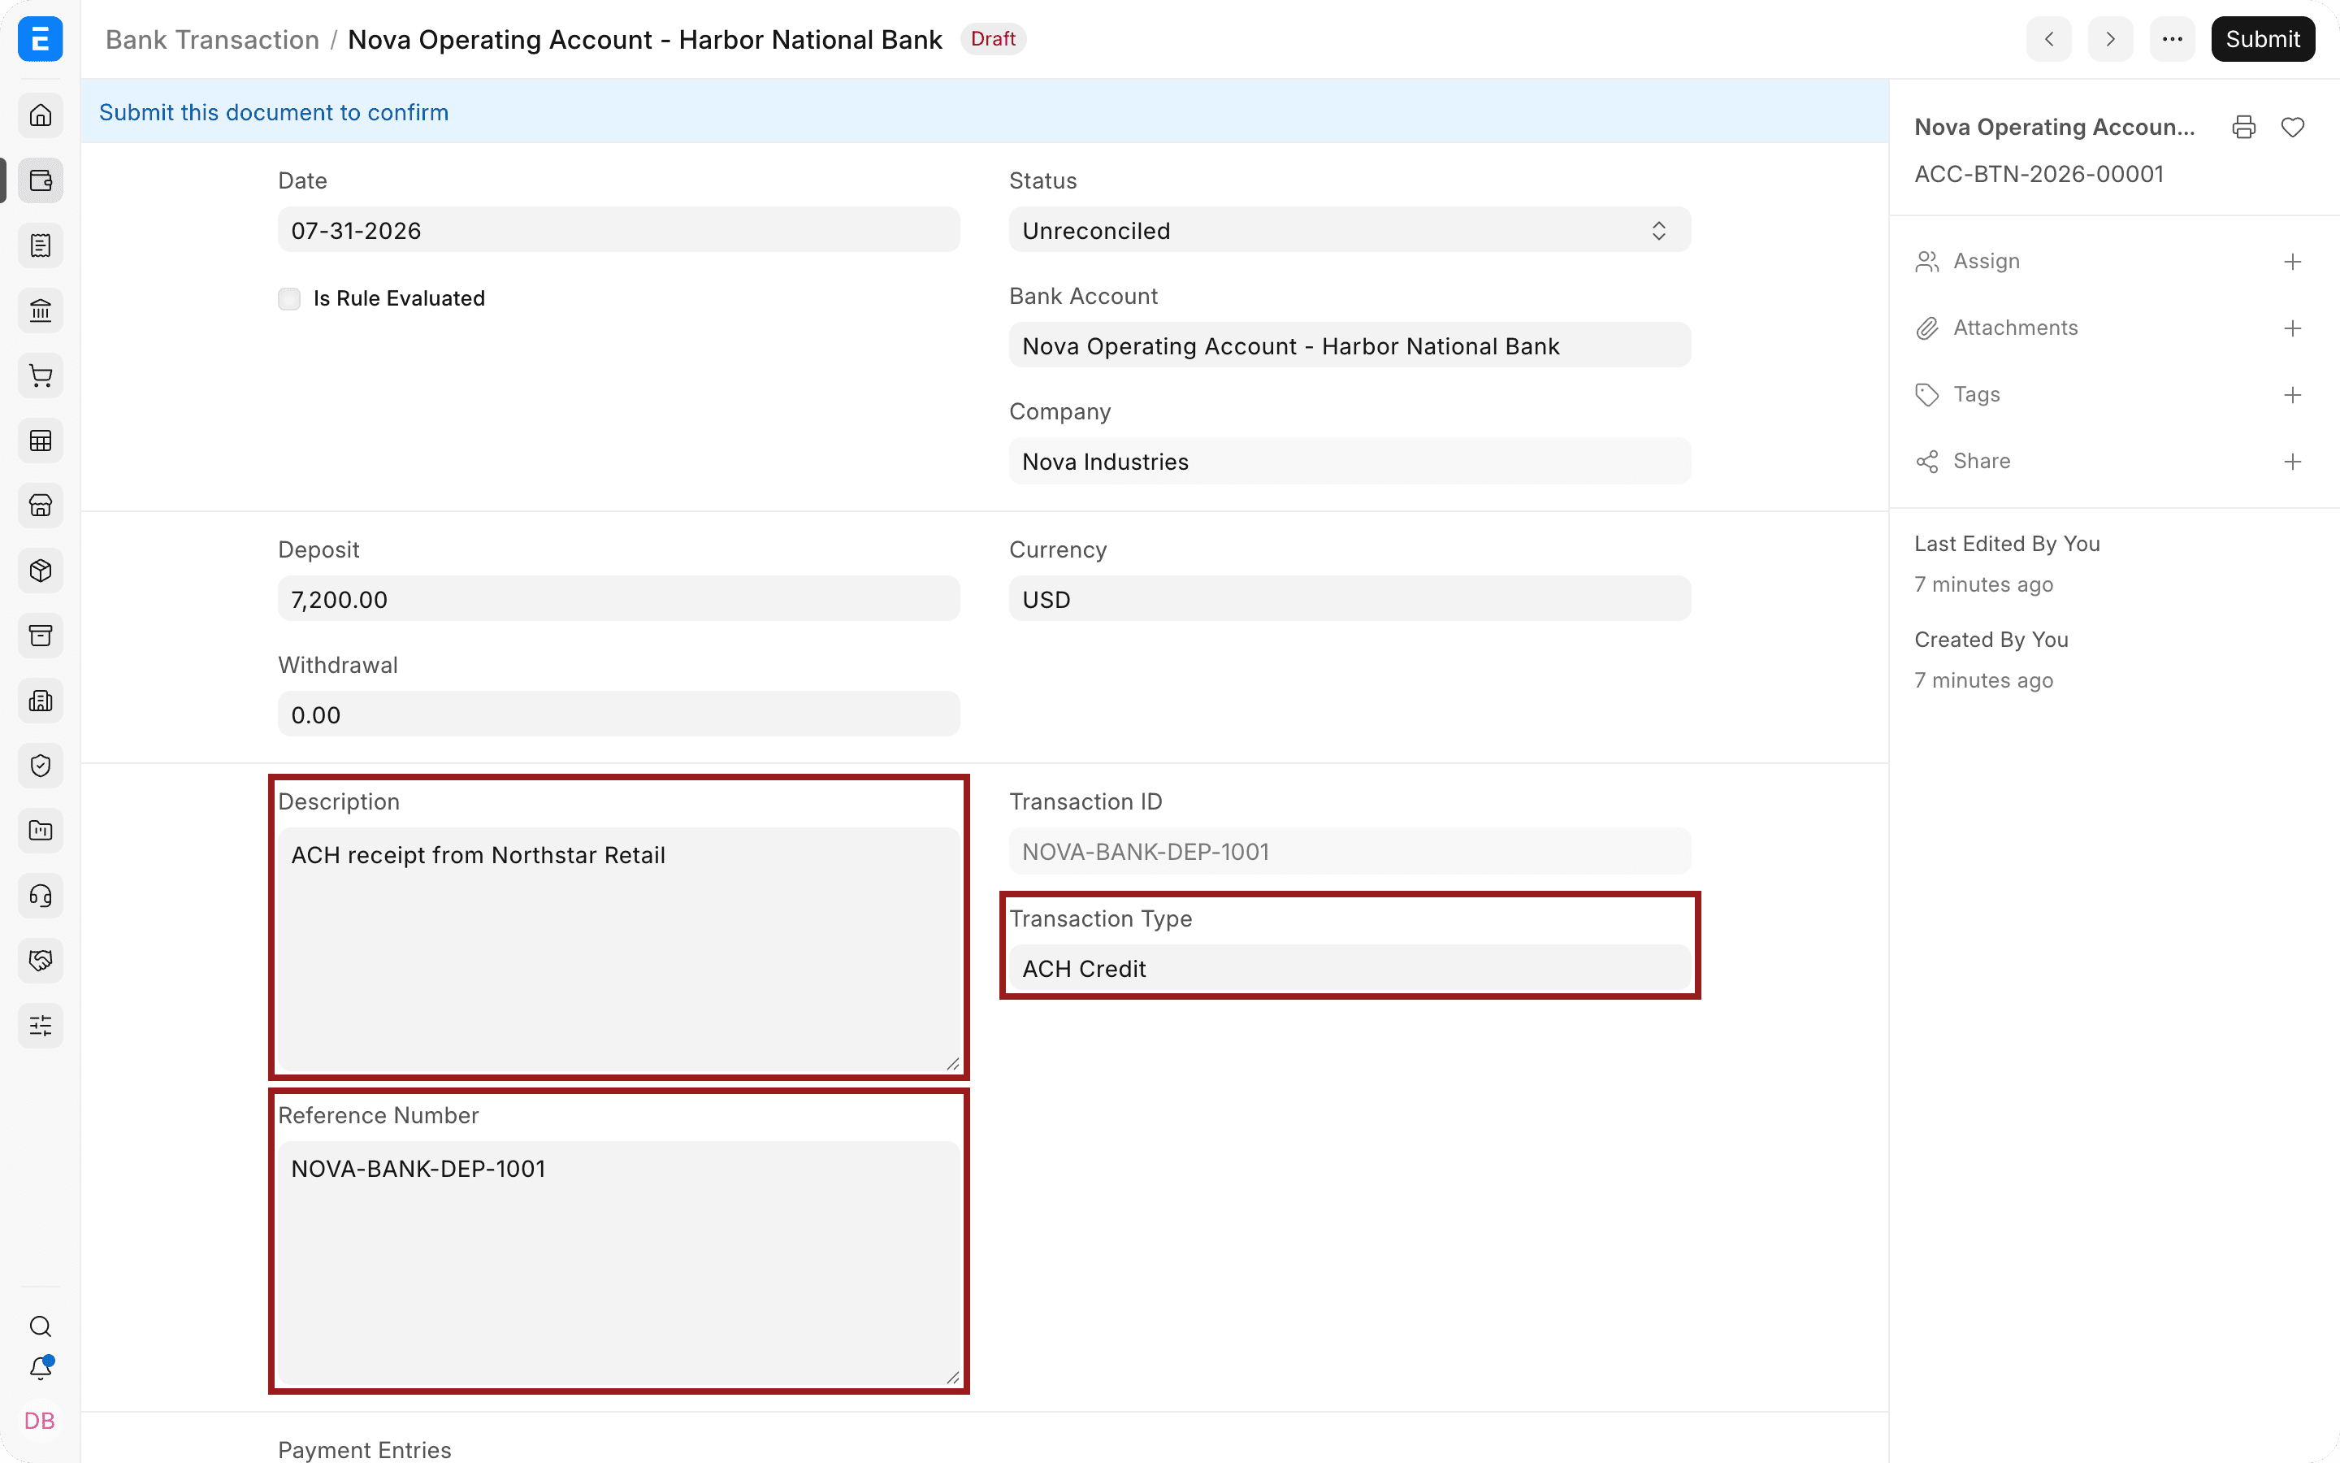Click the archive box sidebar icon
The image size is (2340, 1463).
pos(41,636)
